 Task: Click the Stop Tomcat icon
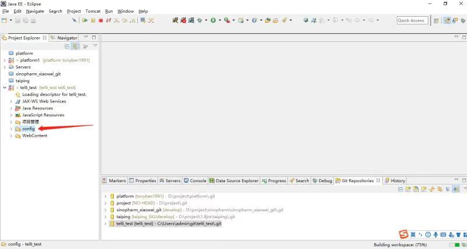(183, 20)
